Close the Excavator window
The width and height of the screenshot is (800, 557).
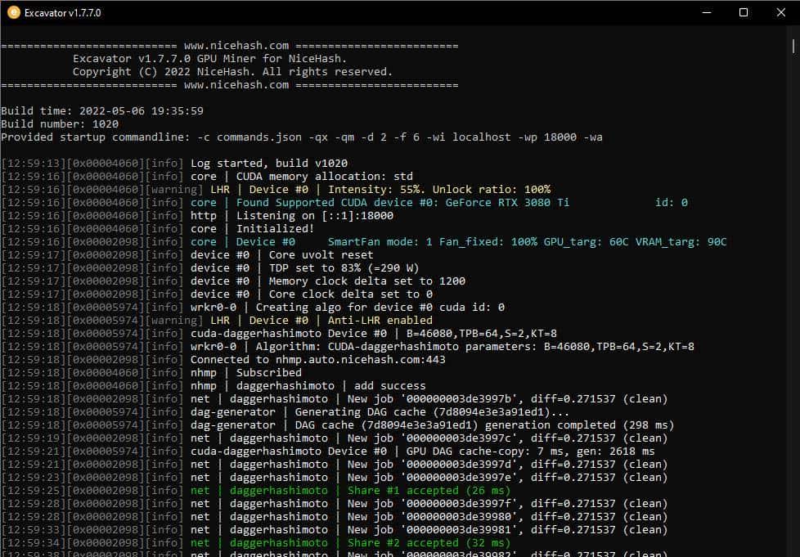[x=780, y=13]
